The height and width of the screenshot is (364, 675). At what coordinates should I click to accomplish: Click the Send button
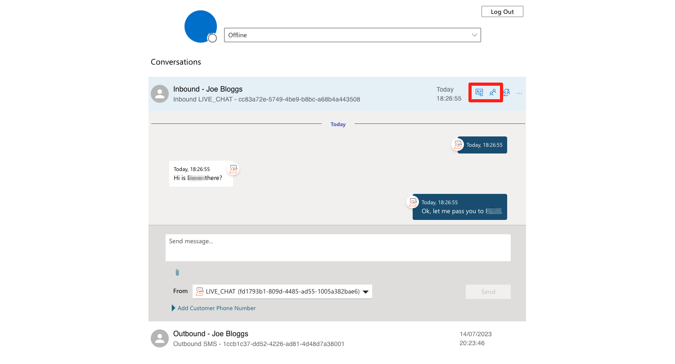pyautogui.click(x=488, y=292)
